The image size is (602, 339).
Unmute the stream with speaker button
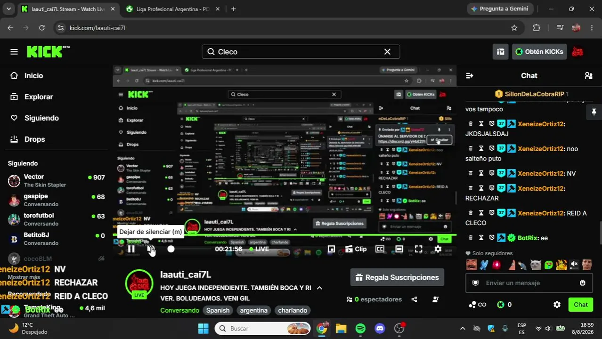click(x=151, y=249)
